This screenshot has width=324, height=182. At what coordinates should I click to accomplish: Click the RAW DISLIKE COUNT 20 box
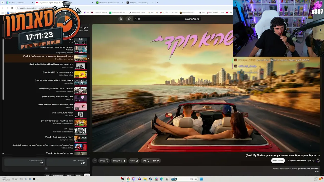[25, 162]
